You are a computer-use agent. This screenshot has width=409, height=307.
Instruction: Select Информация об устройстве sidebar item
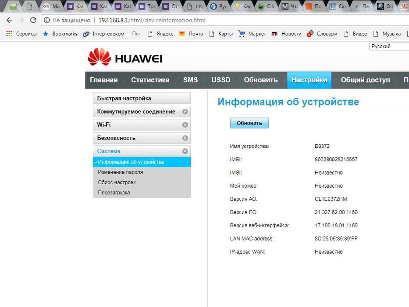142,162
